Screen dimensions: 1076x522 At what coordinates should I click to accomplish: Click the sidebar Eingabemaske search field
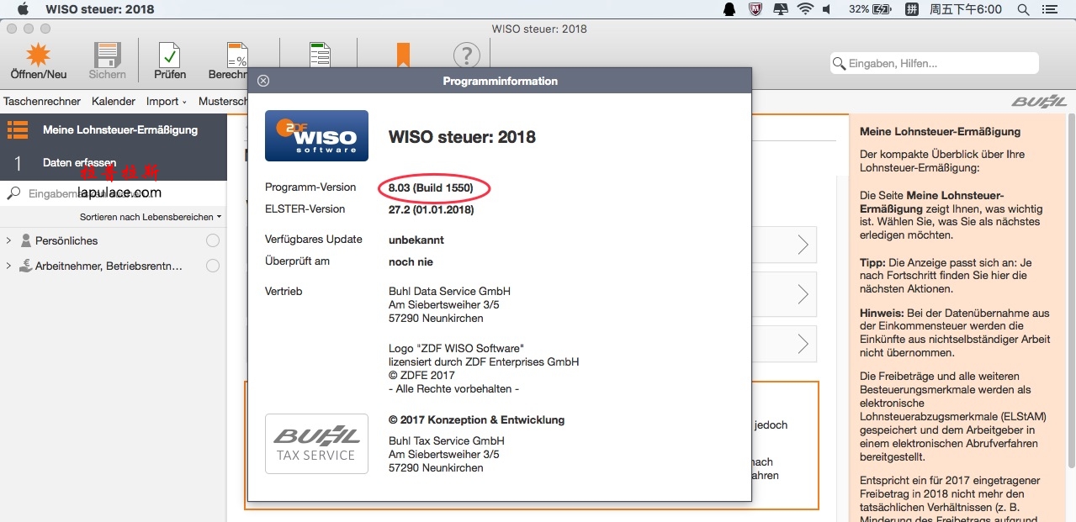point(113,193)
